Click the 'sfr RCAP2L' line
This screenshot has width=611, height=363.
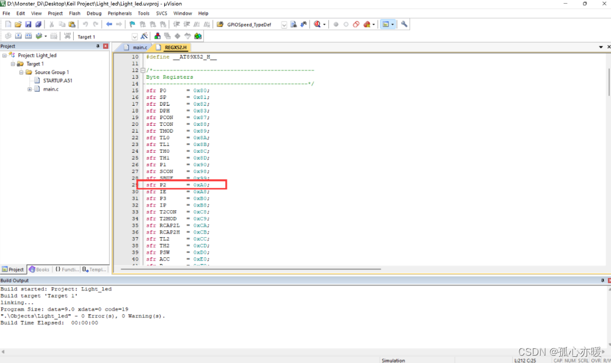coord(178,226)
